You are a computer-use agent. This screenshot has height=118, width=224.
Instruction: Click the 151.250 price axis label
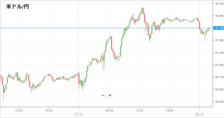[219, 53]
